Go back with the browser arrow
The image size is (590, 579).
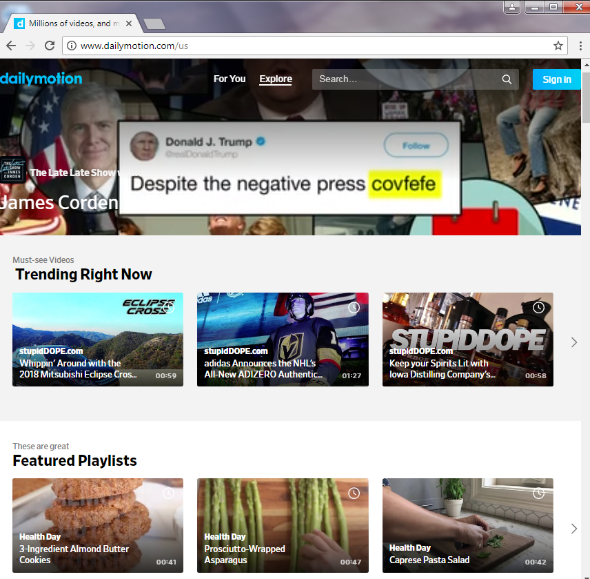[x=11, y=46]
